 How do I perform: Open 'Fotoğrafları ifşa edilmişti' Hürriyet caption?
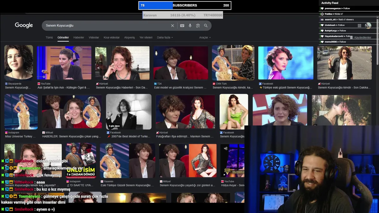pos(185,136)
